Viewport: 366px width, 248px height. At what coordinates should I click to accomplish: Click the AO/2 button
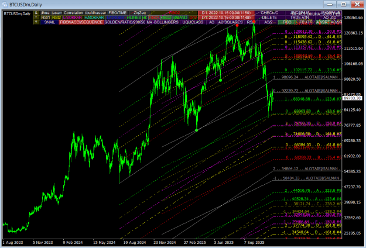pyautogui.click(x=268, y=22)
